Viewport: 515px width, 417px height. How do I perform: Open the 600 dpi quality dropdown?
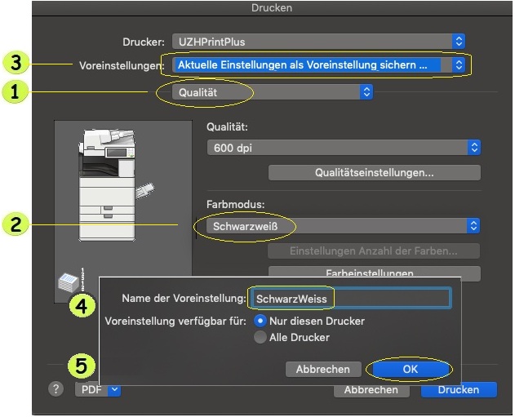(344, 148)
